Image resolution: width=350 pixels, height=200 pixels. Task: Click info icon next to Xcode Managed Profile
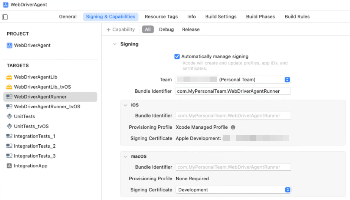tap(233, 128)
